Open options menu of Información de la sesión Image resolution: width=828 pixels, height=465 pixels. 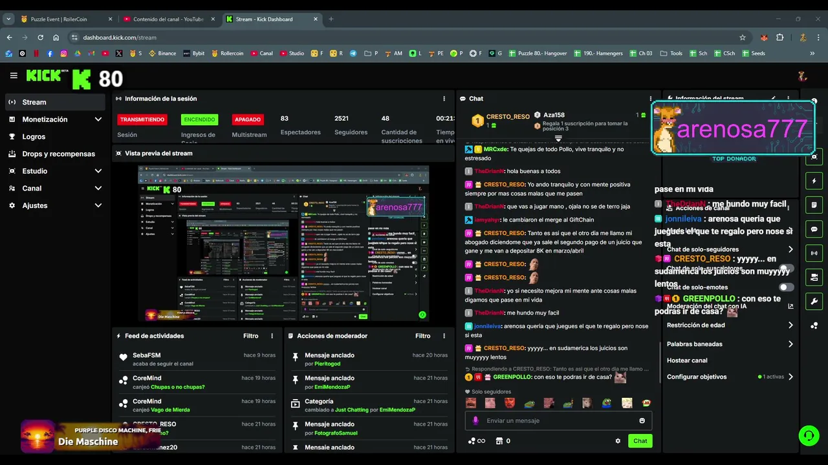click(444, 99)
